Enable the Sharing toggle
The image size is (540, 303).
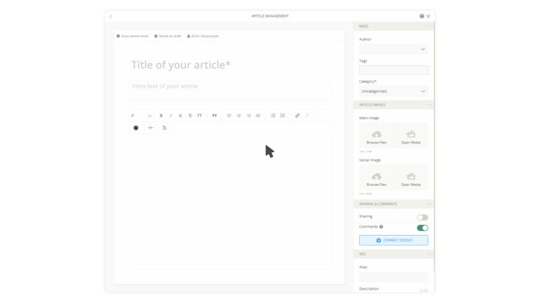(423, 217)
